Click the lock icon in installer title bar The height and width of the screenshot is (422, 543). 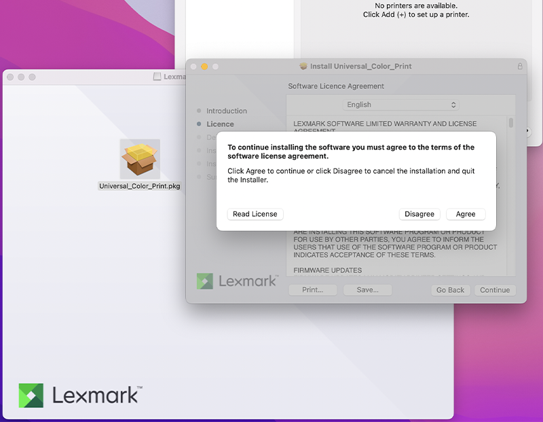(x=520, y=66)
